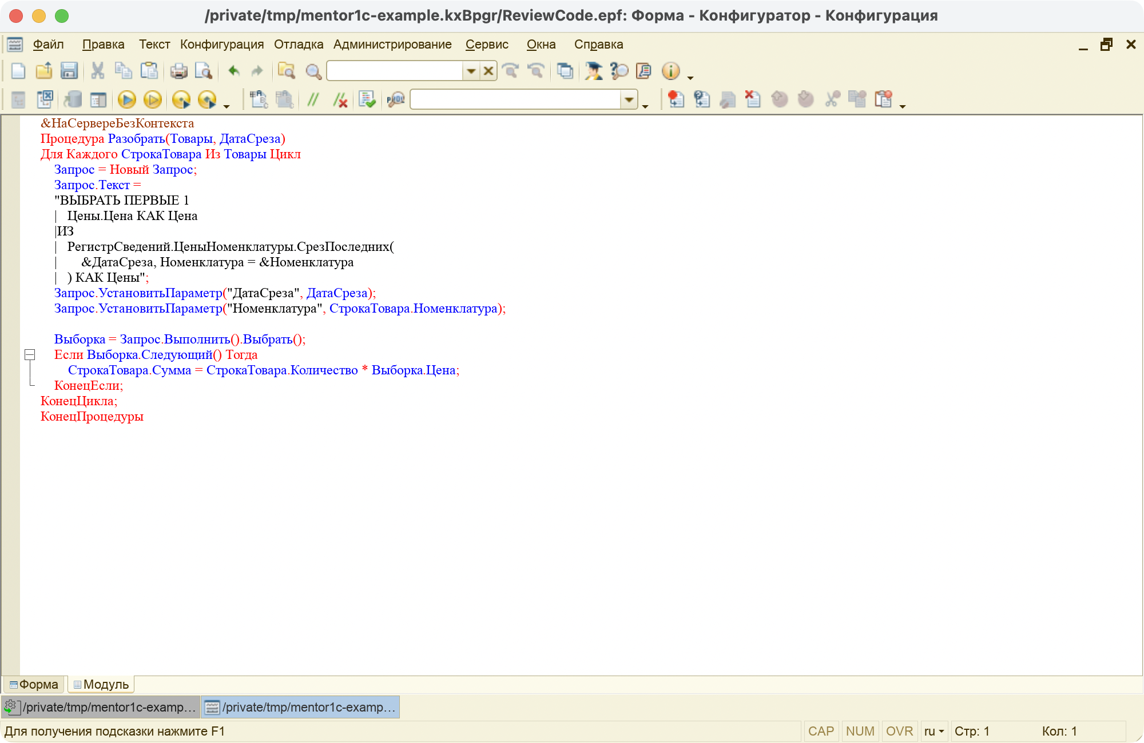
Task: Click the folder-with-magnifier global search icon
Action: coord(286,71)
